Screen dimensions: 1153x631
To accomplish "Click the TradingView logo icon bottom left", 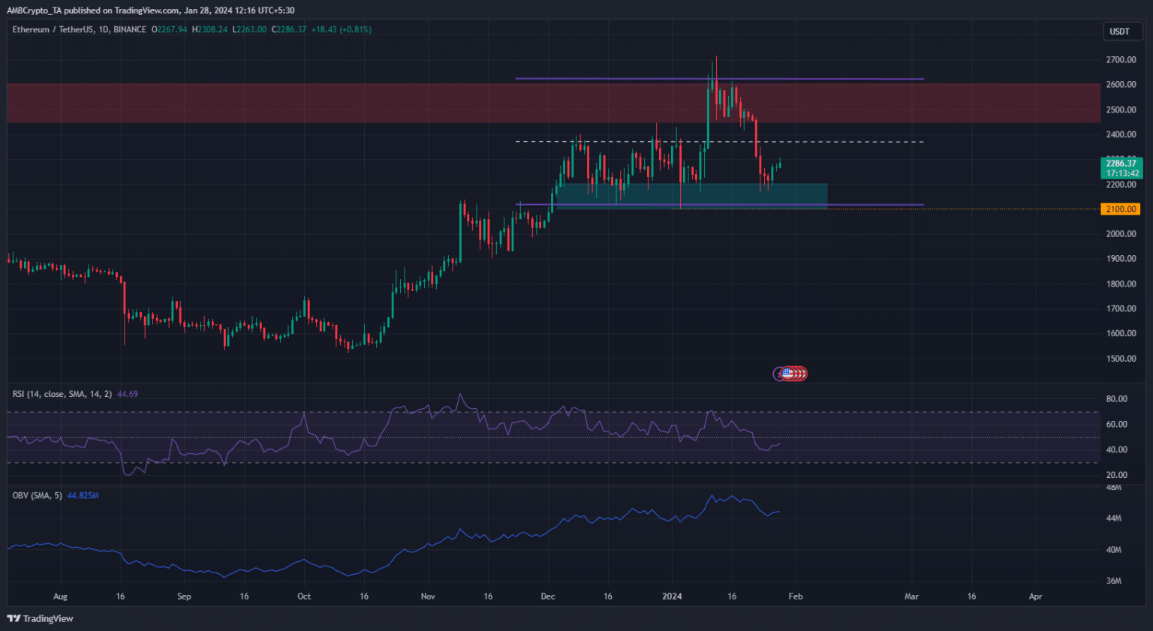I will coord(13,618).
